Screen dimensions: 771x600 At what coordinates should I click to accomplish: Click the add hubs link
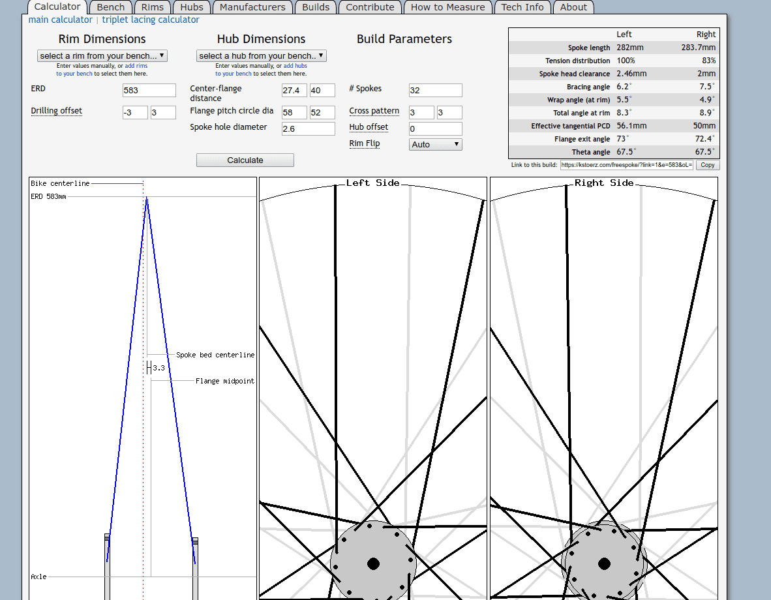(x=295, y=66)
